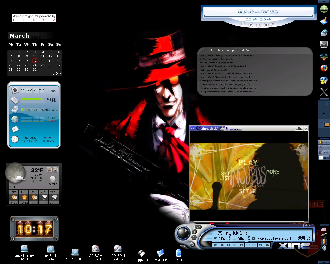Click the speaker volume tray icon

pyautogui.click(x=324, y=248)
